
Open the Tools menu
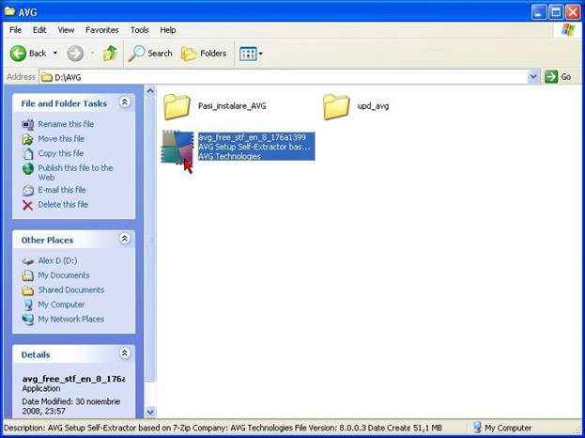[x=140, y=30]
